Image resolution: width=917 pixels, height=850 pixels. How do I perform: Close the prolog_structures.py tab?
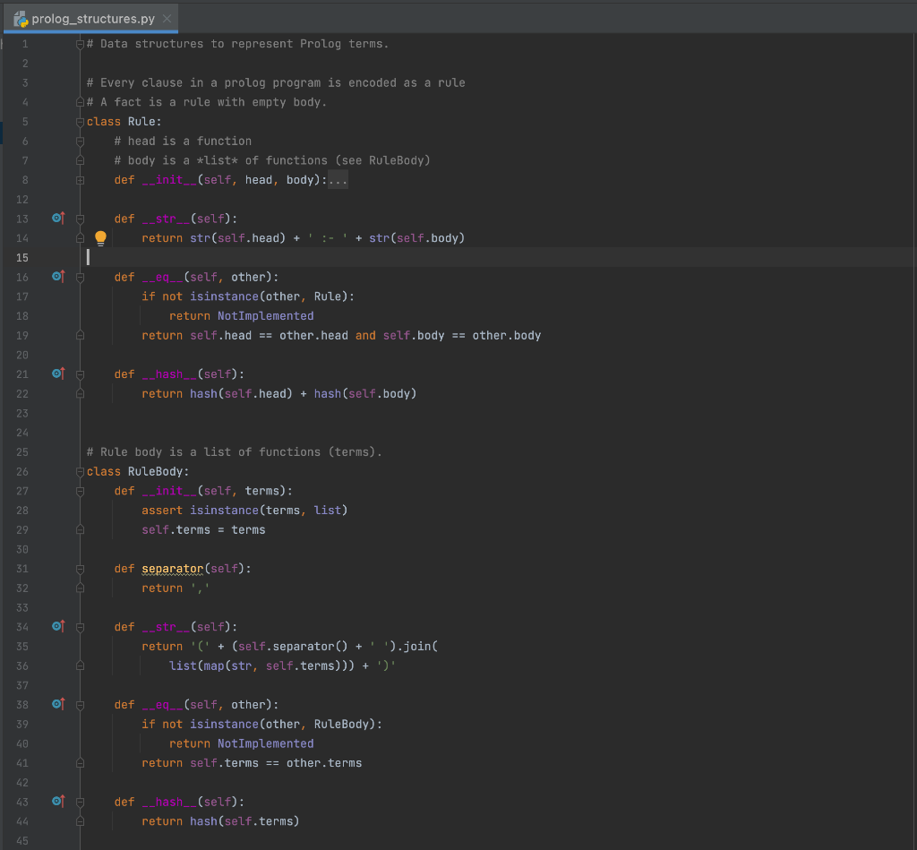click(167, 19)
